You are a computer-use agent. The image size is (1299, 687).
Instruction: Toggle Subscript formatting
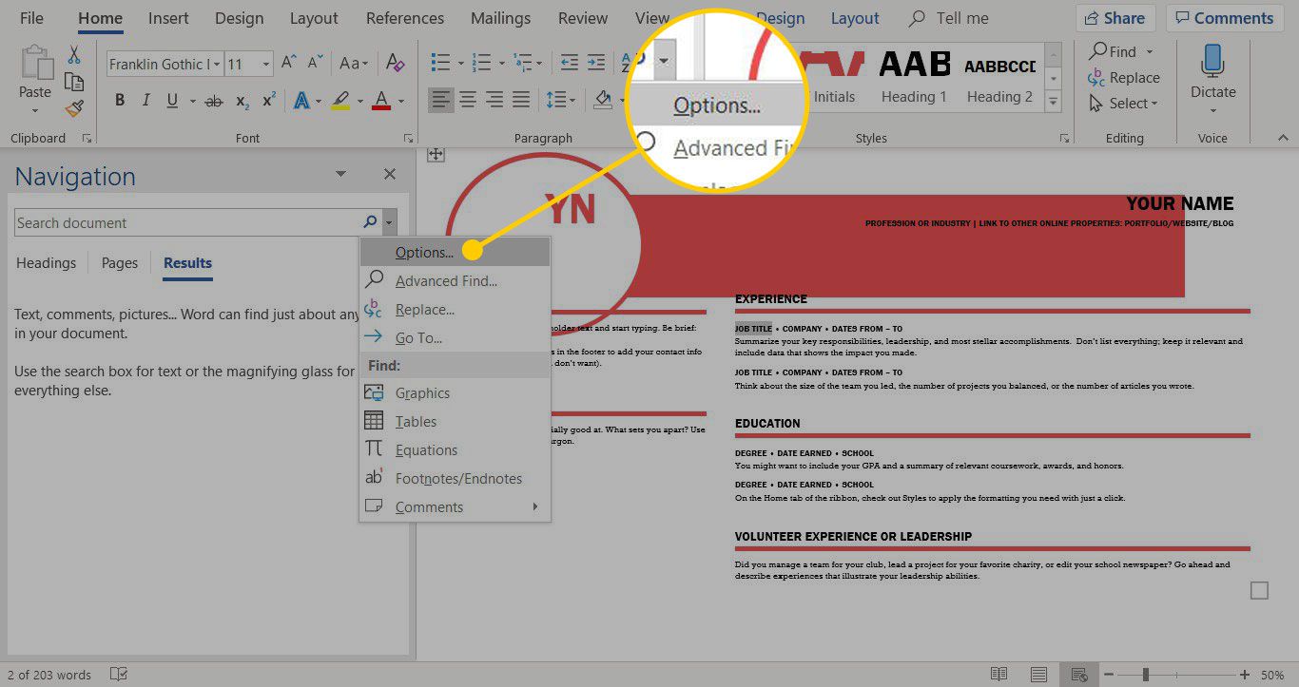242,100
